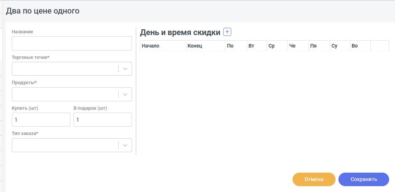This screenshot has height=192, width=395.
Task: Click the День и время скидки heading
Action: tap(180, 33)
